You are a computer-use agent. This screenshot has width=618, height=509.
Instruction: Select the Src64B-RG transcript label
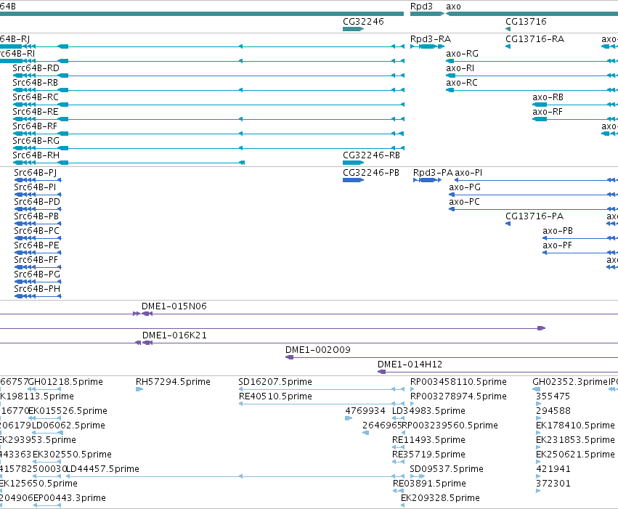[x=36, y=142]
